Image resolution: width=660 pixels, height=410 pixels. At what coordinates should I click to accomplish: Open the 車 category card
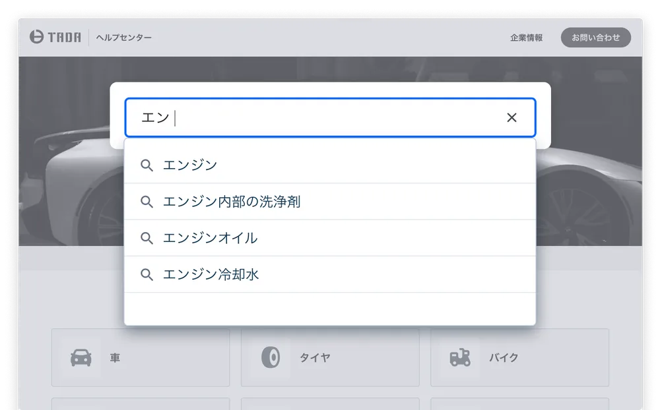coord(141,357)
